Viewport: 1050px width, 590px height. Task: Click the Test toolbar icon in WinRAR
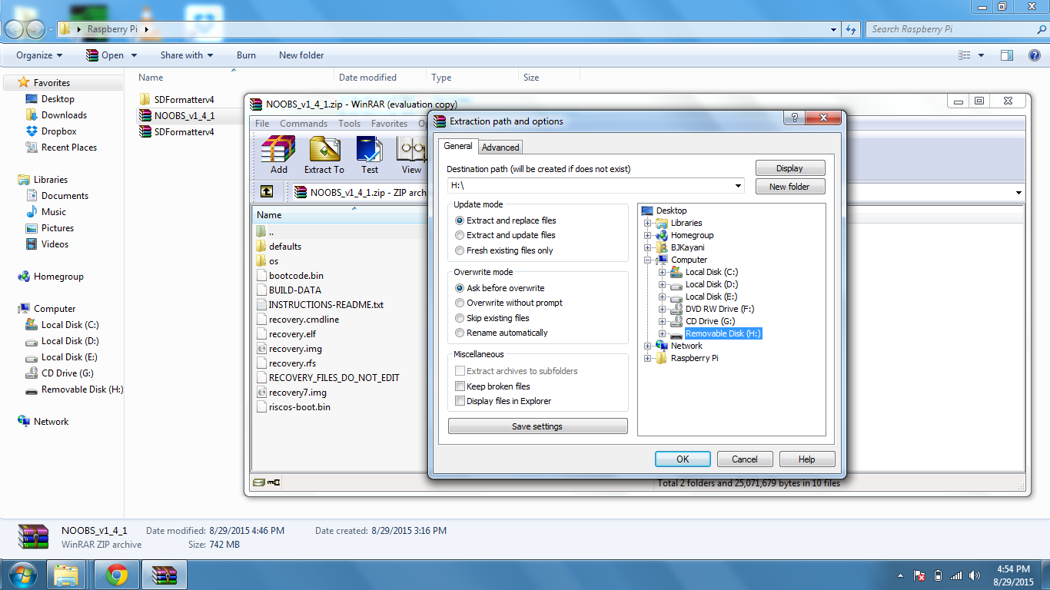pos(370,154)
